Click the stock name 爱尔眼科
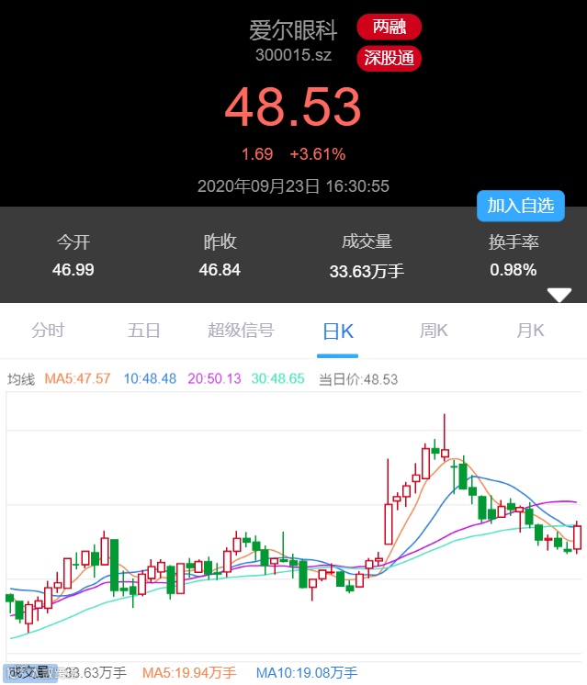587x685 pixels. pos(293,30)
